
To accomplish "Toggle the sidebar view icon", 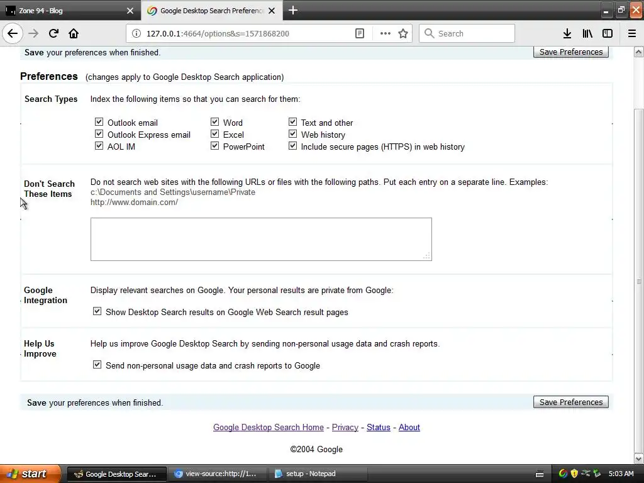I will pos(608,33).
